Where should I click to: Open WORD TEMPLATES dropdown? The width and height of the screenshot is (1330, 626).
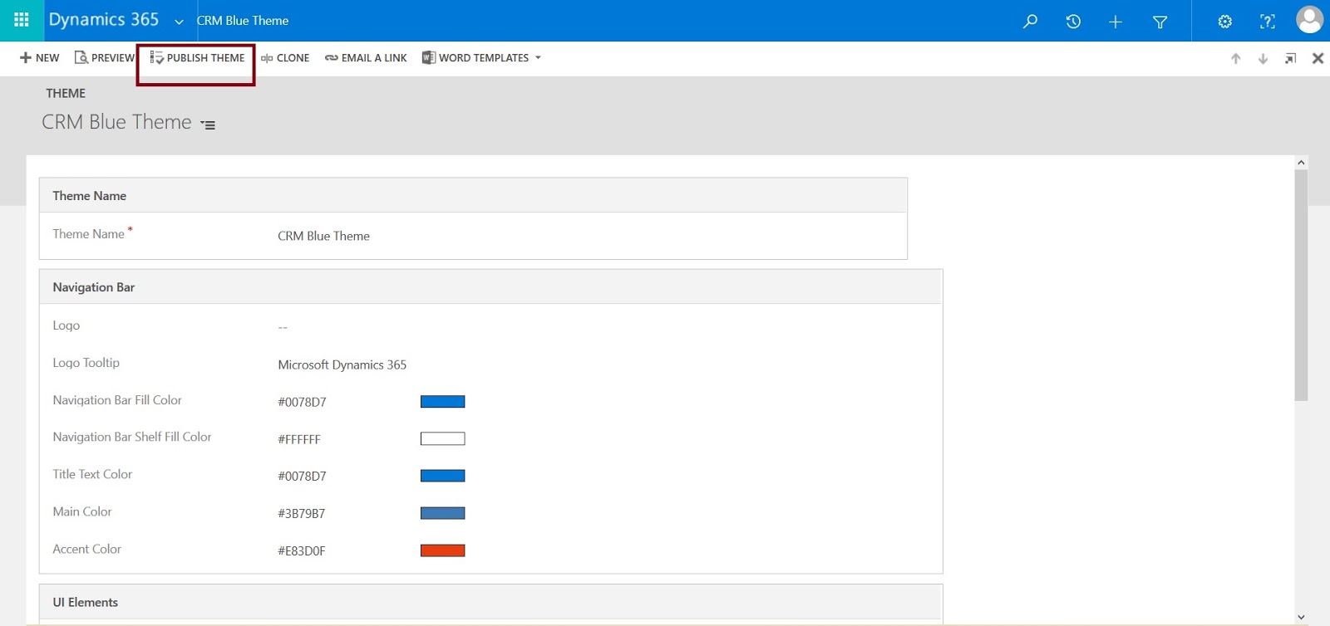click(481, 58)
